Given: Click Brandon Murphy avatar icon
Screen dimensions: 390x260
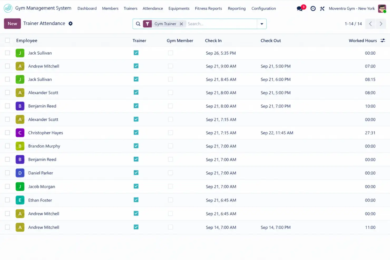Looking at the screenshot, I should click(x=20, y=146).
